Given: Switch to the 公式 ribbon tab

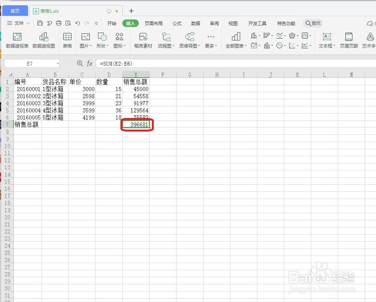Looking at the screenshot, I should point(177,23).
